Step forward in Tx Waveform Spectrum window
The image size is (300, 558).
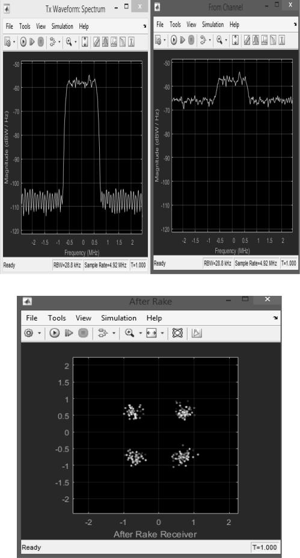pos(32,41)
